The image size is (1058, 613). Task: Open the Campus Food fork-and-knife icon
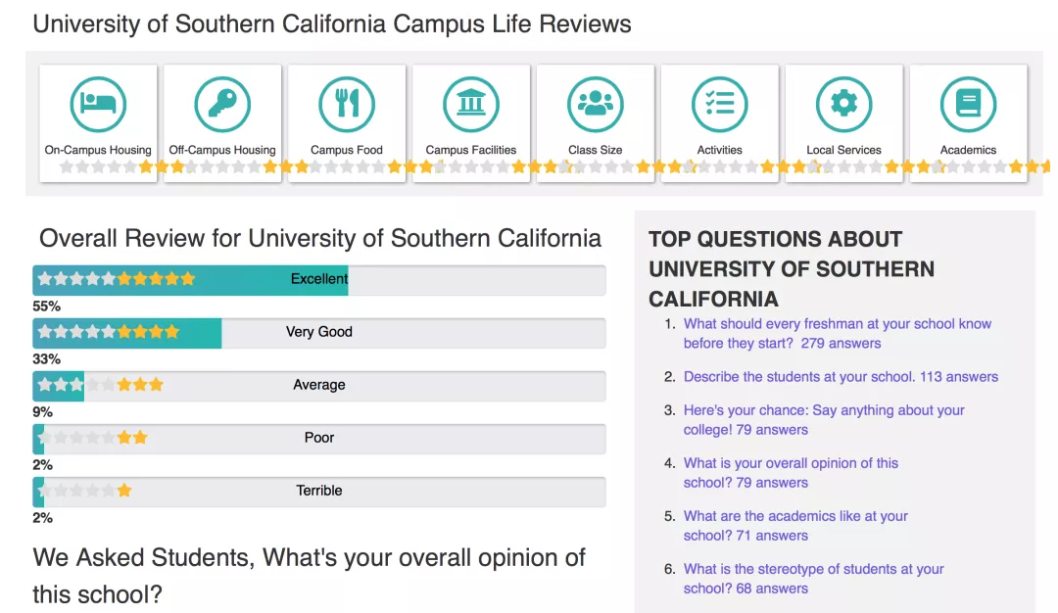[347, 103]
